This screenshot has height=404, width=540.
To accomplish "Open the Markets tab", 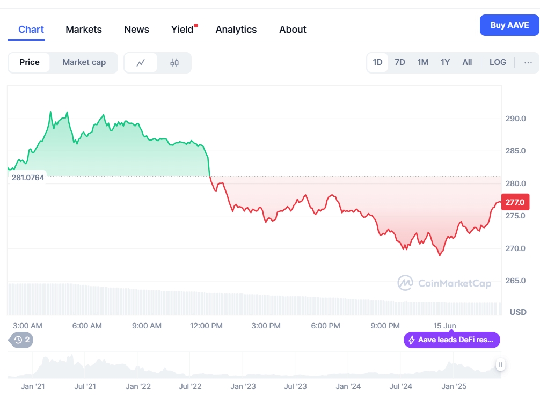I will point(84,30).
